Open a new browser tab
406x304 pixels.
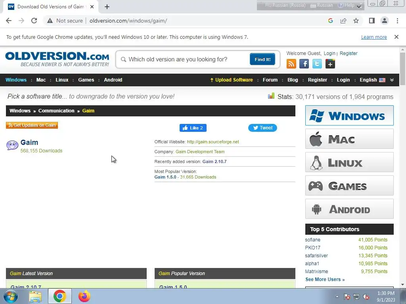(107, 7)
